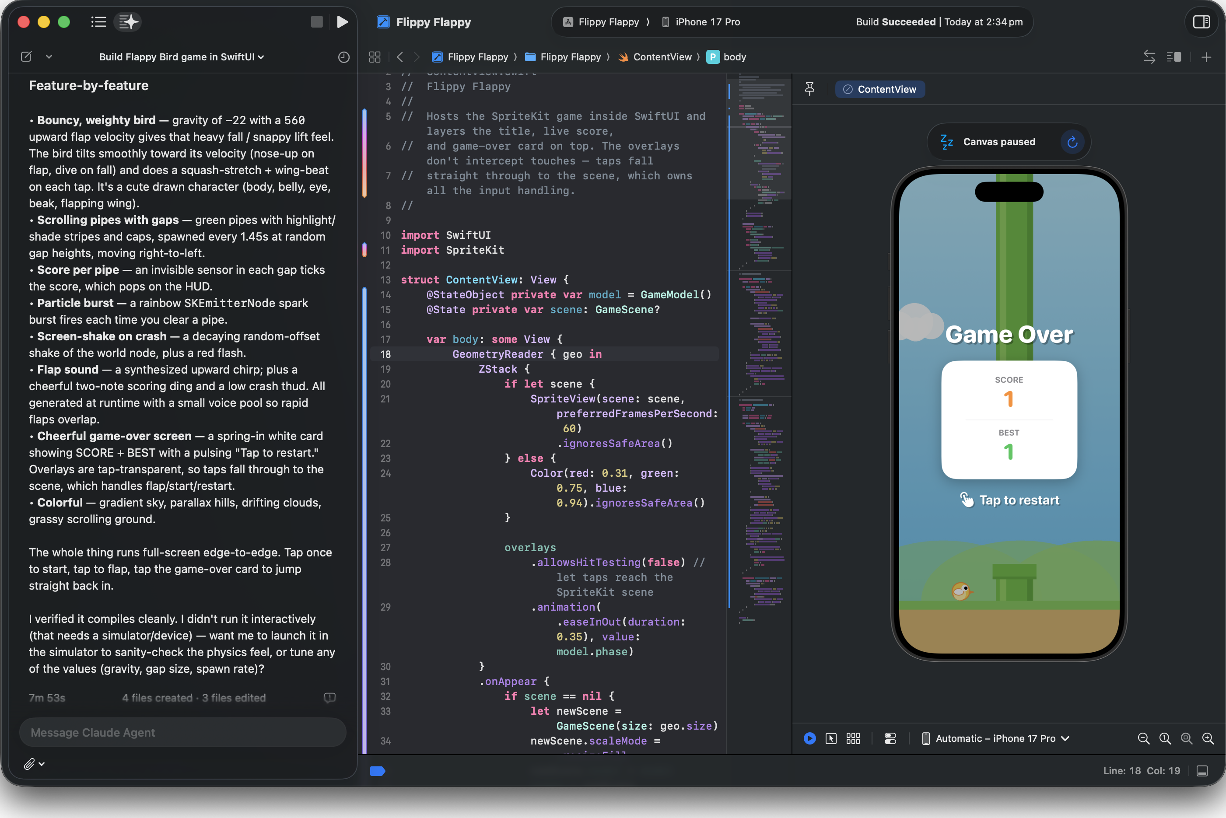
Task: Click the Game Over score card in preview
Action: pos(1009,419)
